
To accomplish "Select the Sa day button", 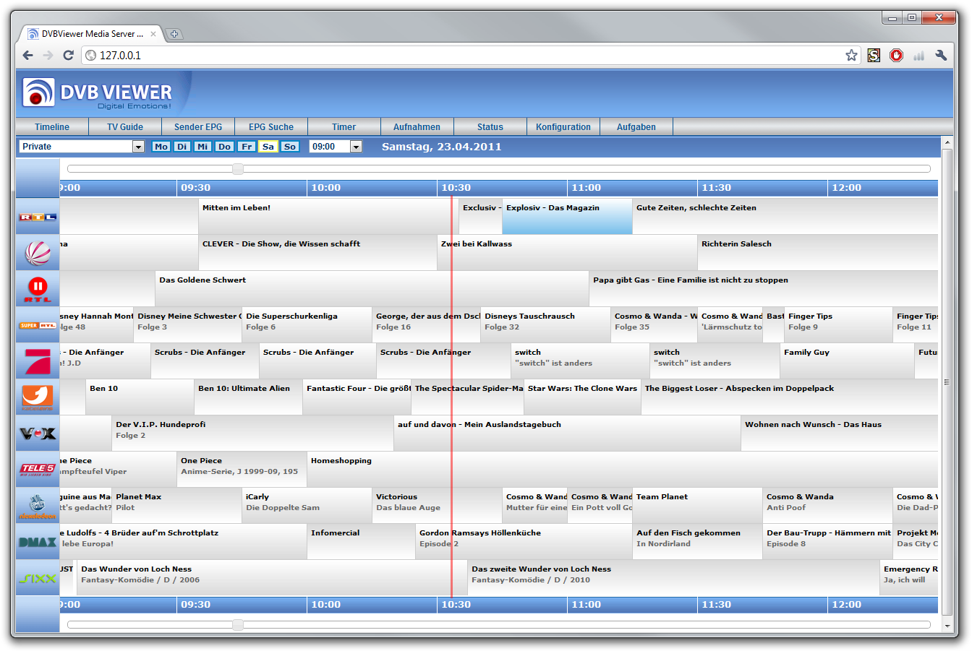I will tap(268, 147).
